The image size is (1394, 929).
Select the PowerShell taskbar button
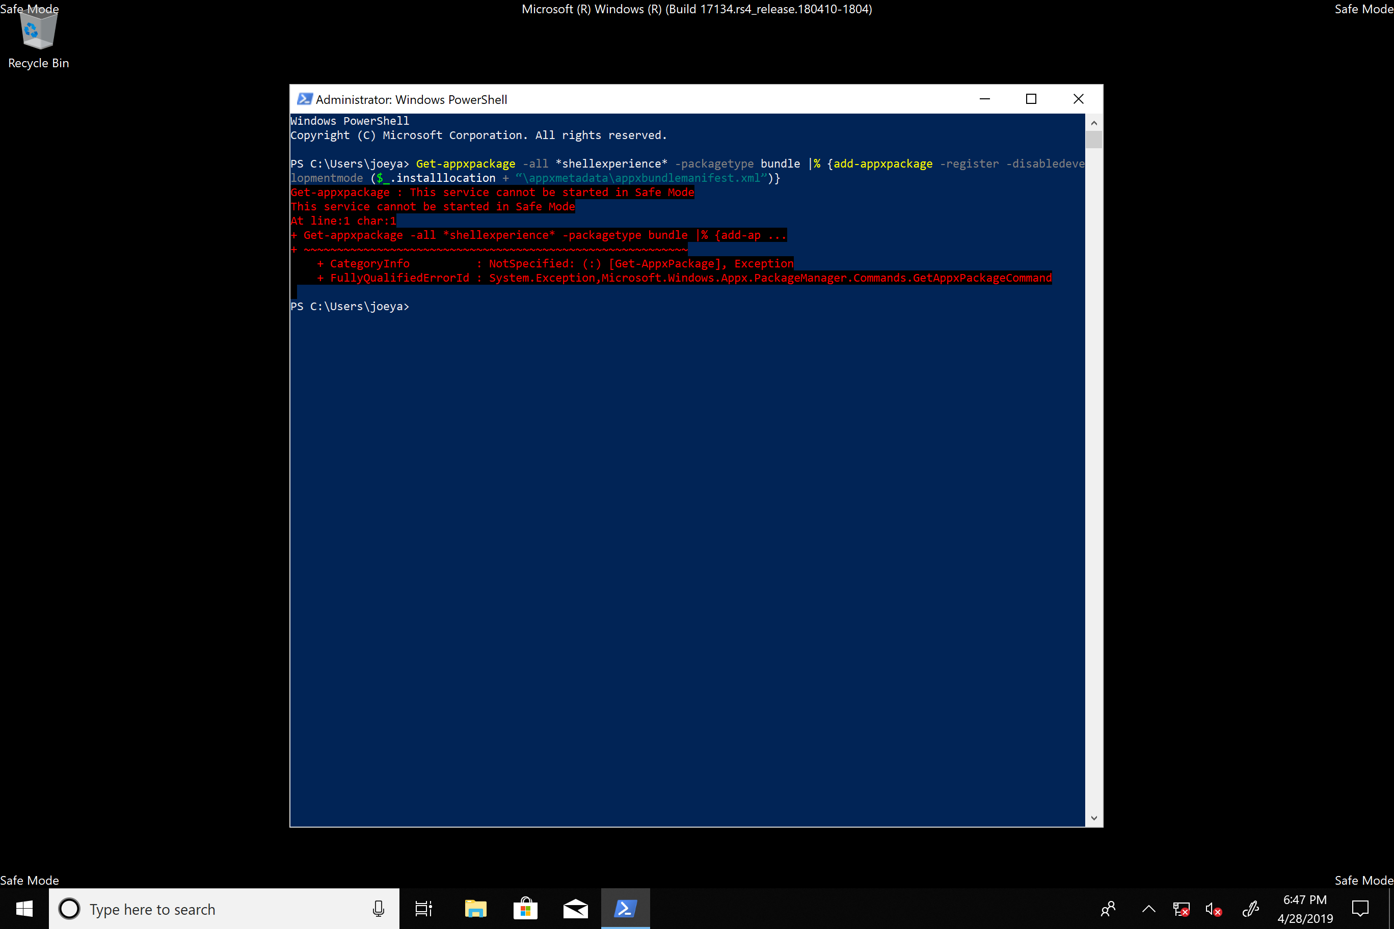tap(625, 908)
